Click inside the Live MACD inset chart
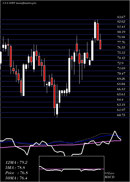 coord(71,169)
